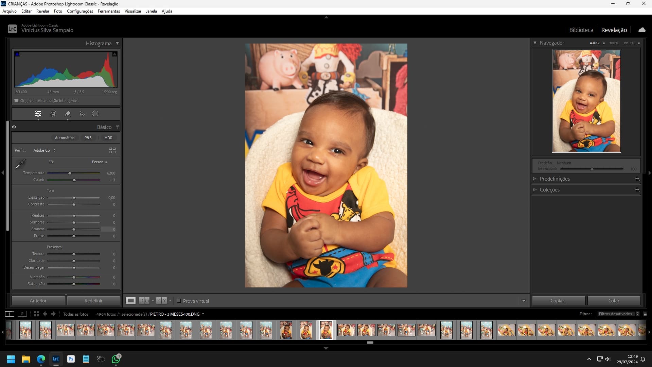Select the Red Eye Correction tool
Viewport: 652px width, 367px height.
click(82, 114)
